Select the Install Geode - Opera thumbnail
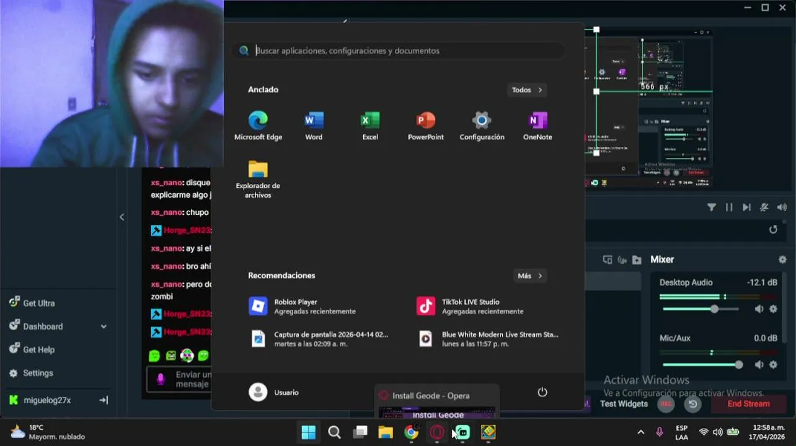This screenshot has height=446, width=796. (437, 403)
